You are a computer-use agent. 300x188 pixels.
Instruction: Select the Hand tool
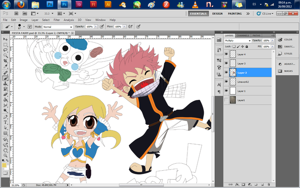pos(5,150)
